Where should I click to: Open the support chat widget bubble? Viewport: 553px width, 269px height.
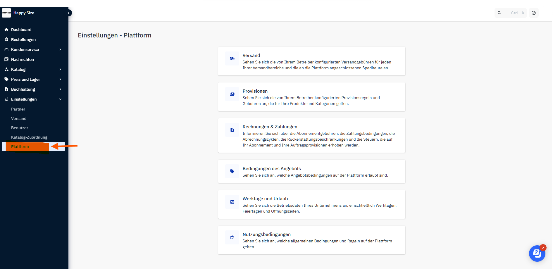(537, 253)
